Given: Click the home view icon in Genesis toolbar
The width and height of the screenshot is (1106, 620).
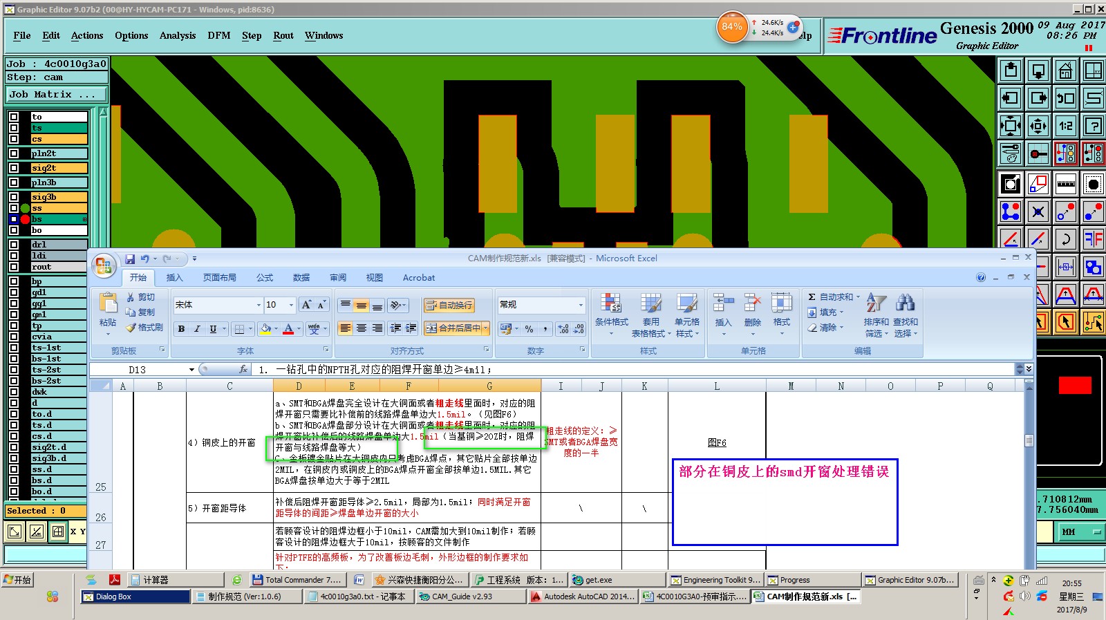Looking at the screenshot, I should click(x=1066, y=71).
